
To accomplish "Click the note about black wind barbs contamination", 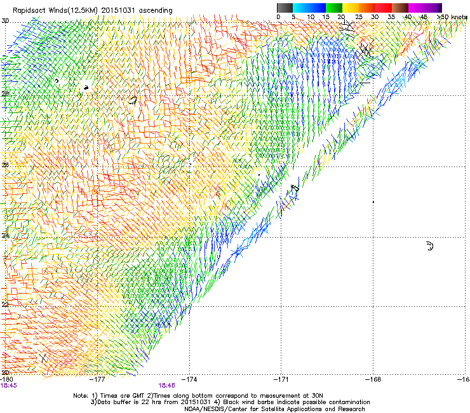I will point(292,402).
